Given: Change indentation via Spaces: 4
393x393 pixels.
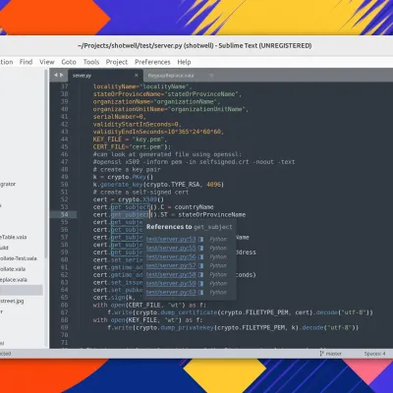Looking at the screenshot, I should coord(374,354).
